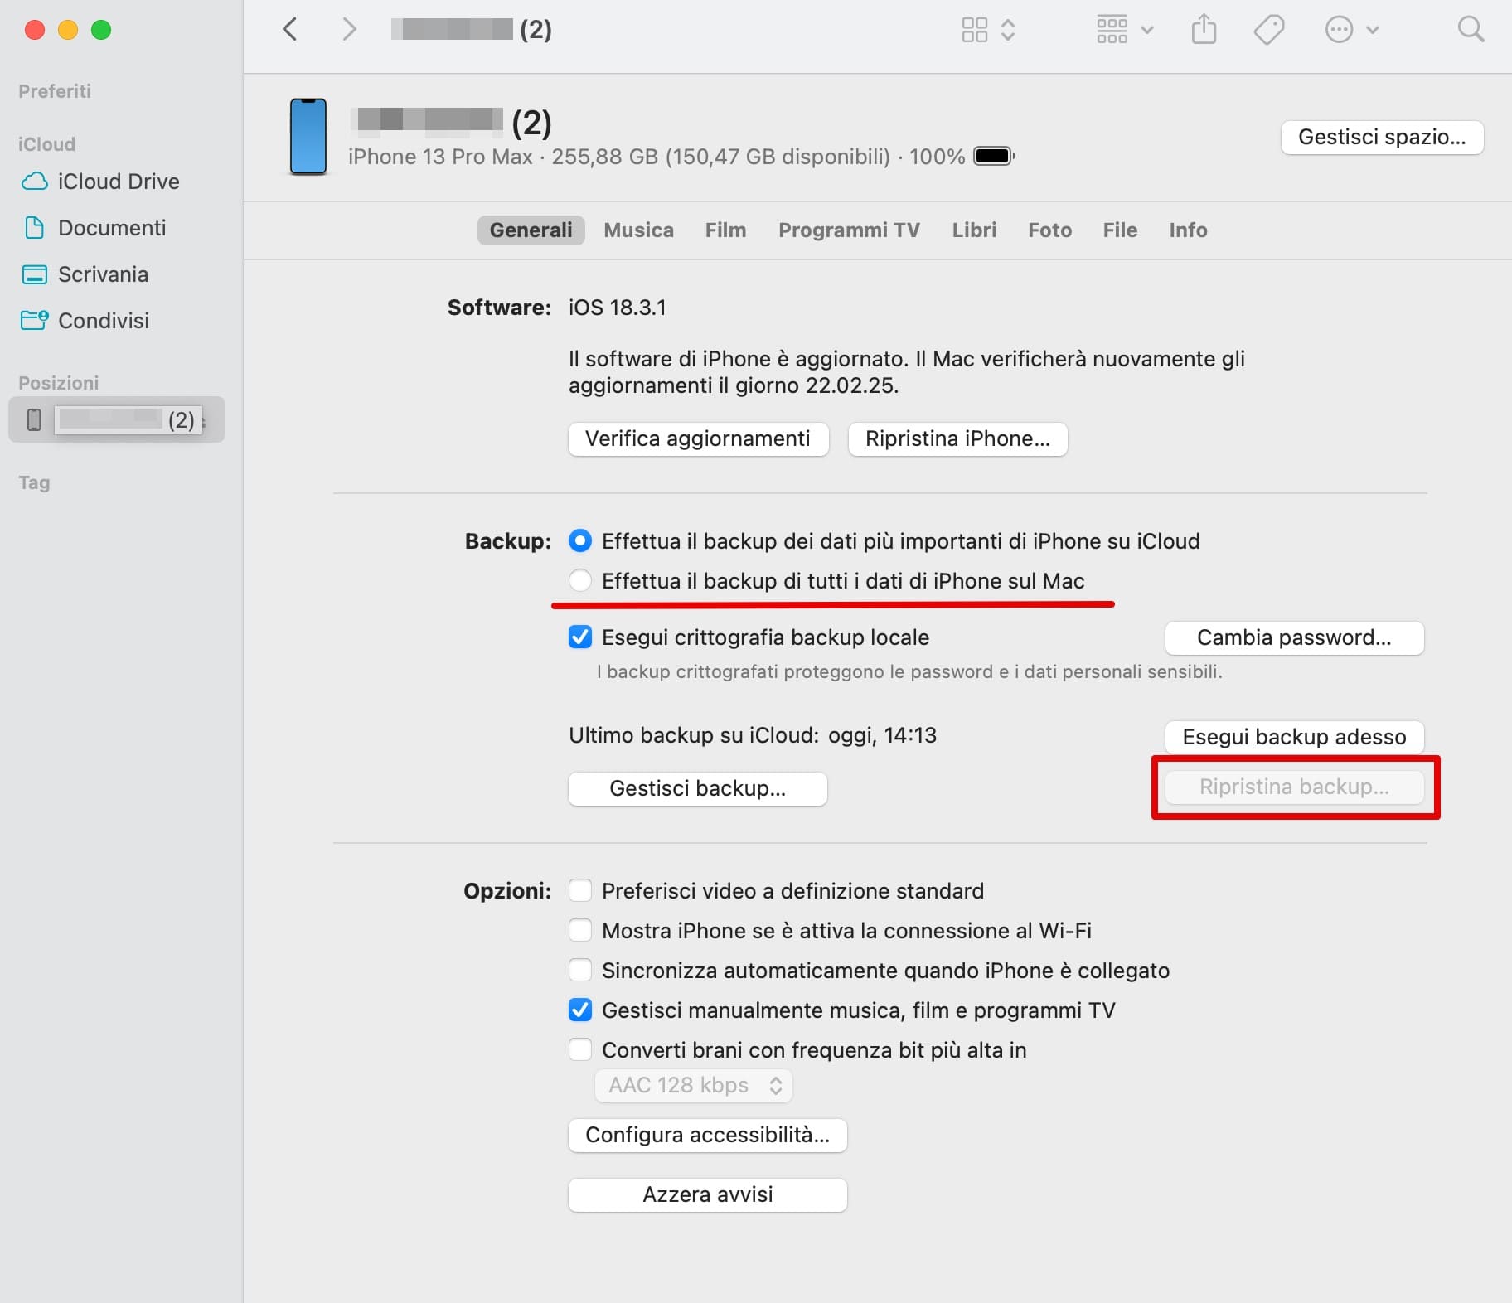Click the Share toolbar icon
The width and height of the screenshot is (1512, 1303).
tap(1204, 30)
